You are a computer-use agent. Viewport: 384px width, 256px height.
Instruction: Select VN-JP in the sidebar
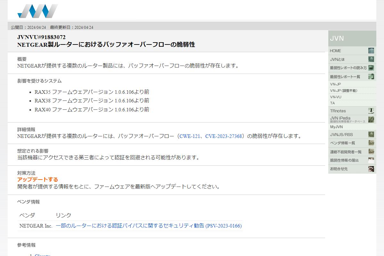click(352, 84)
